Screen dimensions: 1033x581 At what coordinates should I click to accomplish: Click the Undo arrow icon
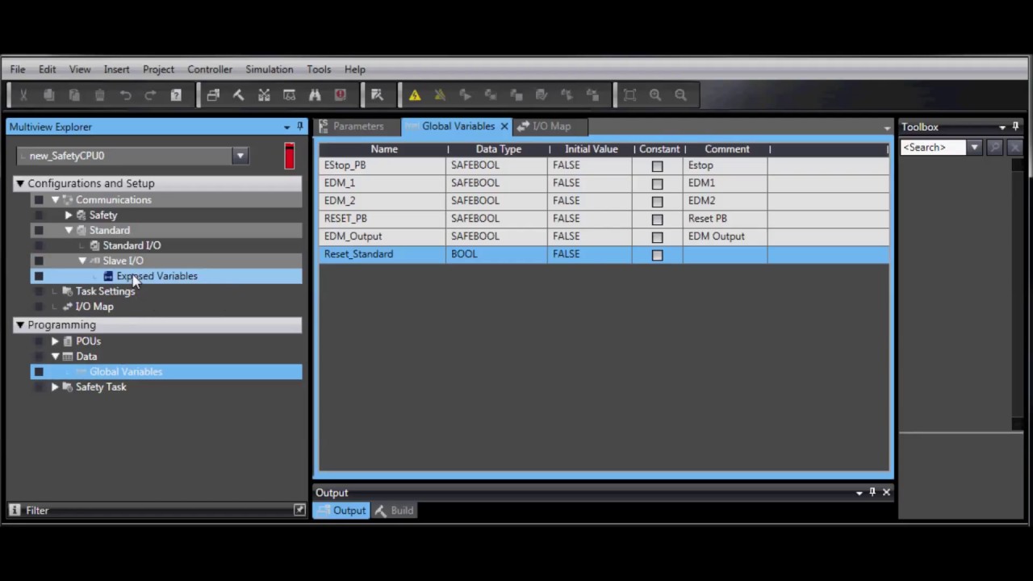(x=125, y=95)
